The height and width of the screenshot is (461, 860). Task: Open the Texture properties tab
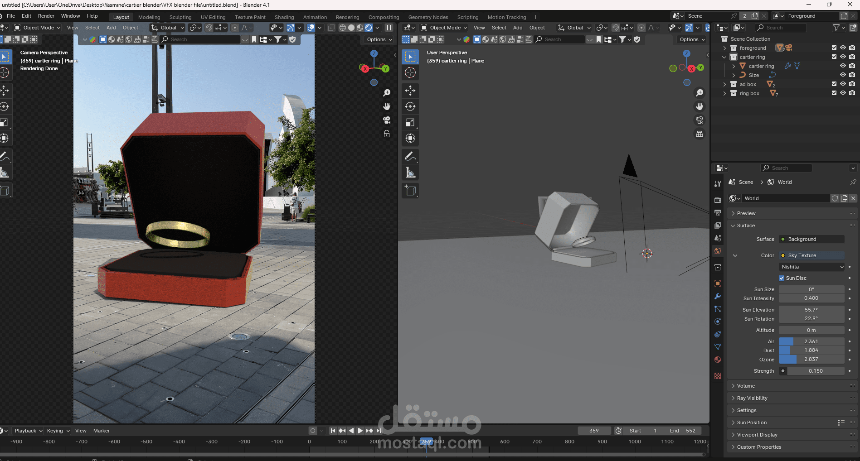pyautogui.click(x=718, y=376)
